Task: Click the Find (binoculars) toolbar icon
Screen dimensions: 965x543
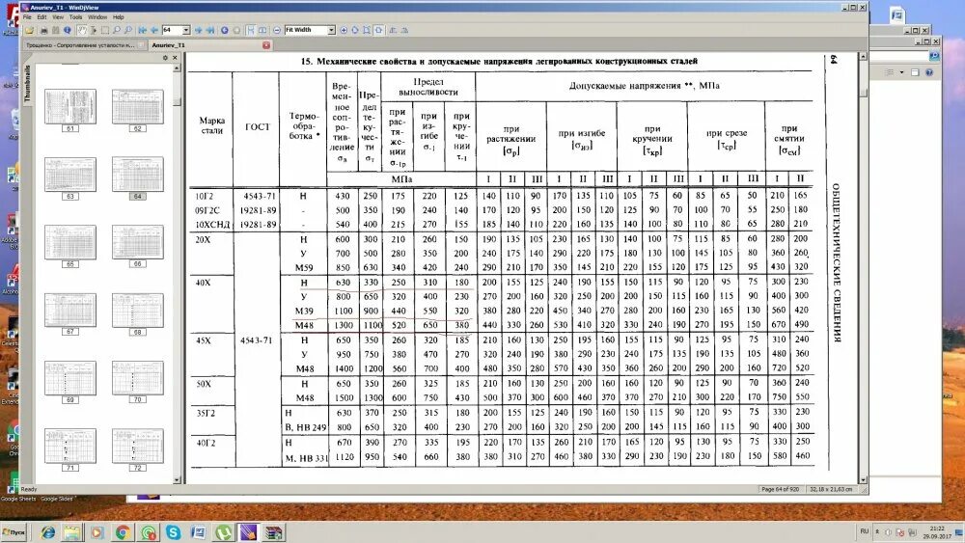Action: tap(55, 30)
